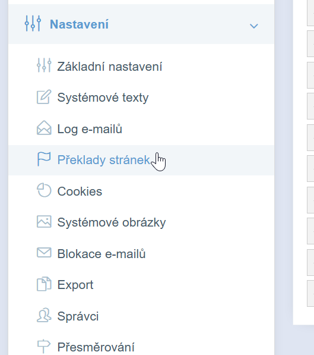Screen dimensions: 314x355
Task: Open Základní nastavení
Action: tap(110, 67)
